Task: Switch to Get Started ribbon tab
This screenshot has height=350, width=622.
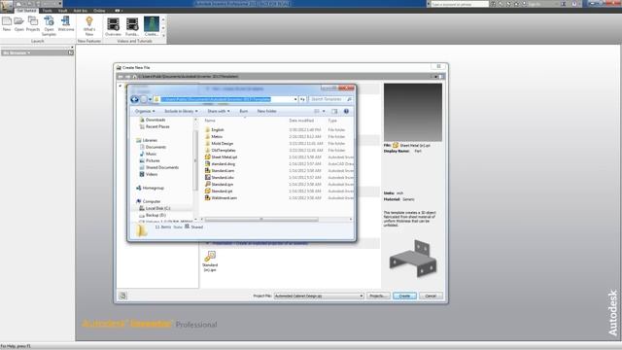Action: [26, 11]
